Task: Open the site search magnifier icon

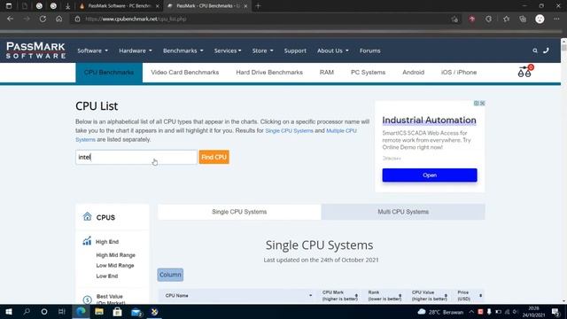Action: (x=535, y=51)
